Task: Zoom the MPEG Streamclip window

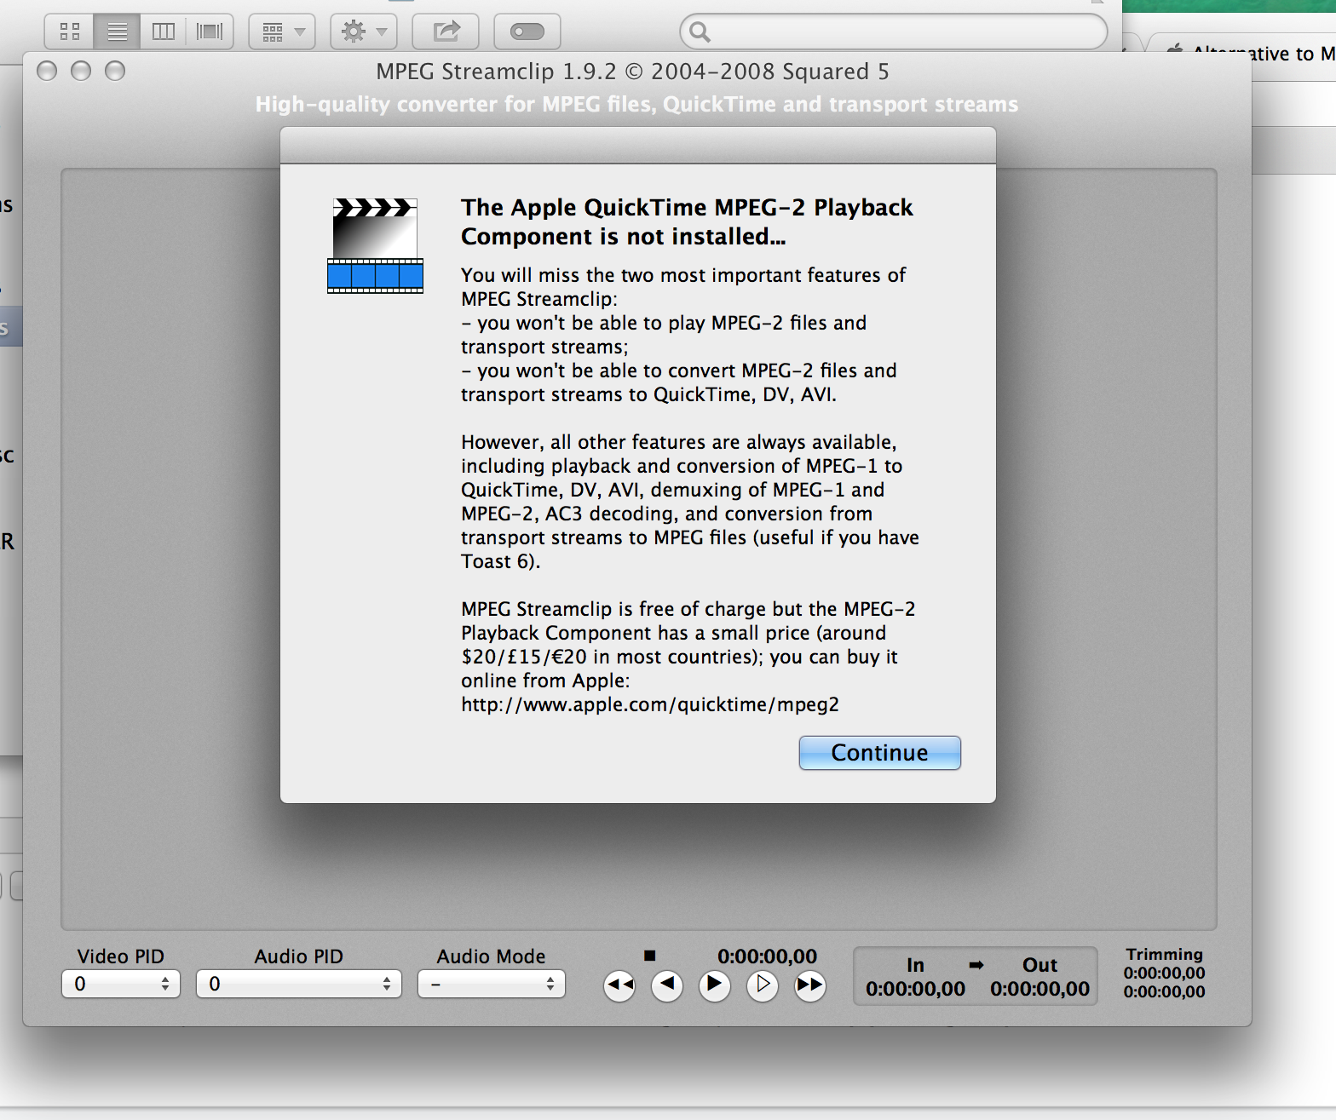Action: [115, 71]
